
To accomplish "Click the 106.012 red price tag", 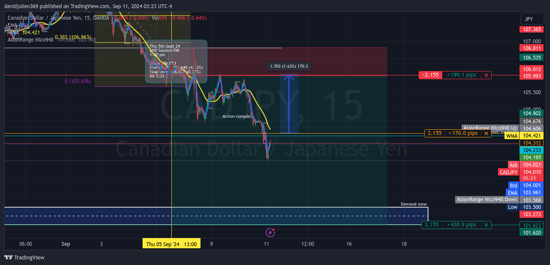I will tap(532, 69).
